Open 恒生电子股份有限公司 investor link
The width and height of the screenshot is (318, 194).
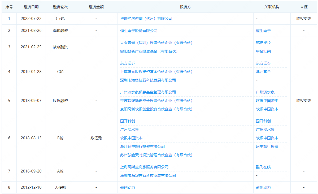pyautogui.click(x=139, y=31)
